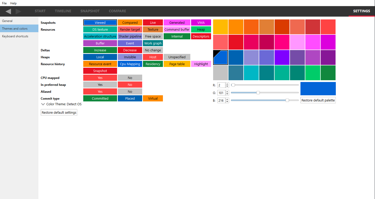
Task: Increase the B value with up stepper
Action: point(227,99)
